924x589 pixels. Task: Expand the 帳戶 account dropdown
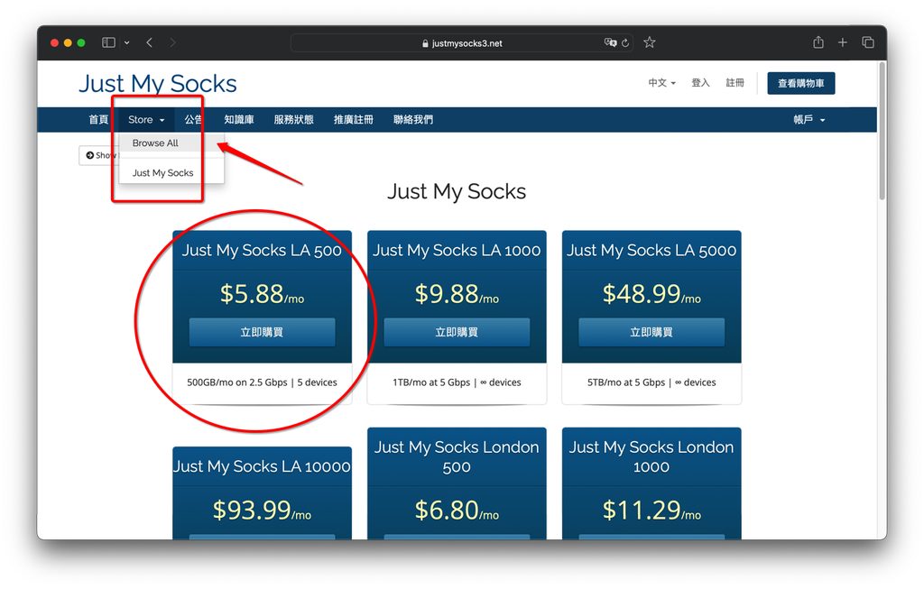coord(809,120)
